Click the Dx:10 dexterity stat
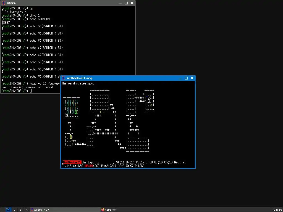 pyautogui.click(x=130, y=162)
